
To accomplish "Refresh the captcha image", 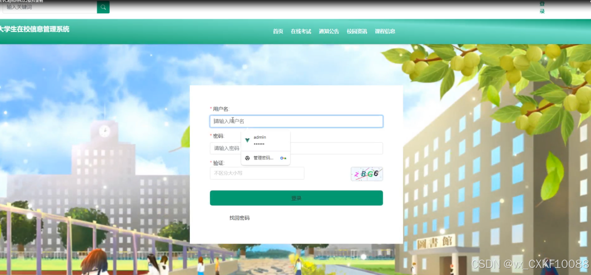I will [367, 174].
